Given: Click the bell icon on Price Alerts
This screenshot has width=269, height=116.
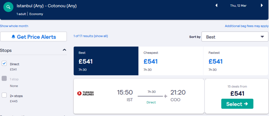Looking at the screenshot, I should [13, 37].
